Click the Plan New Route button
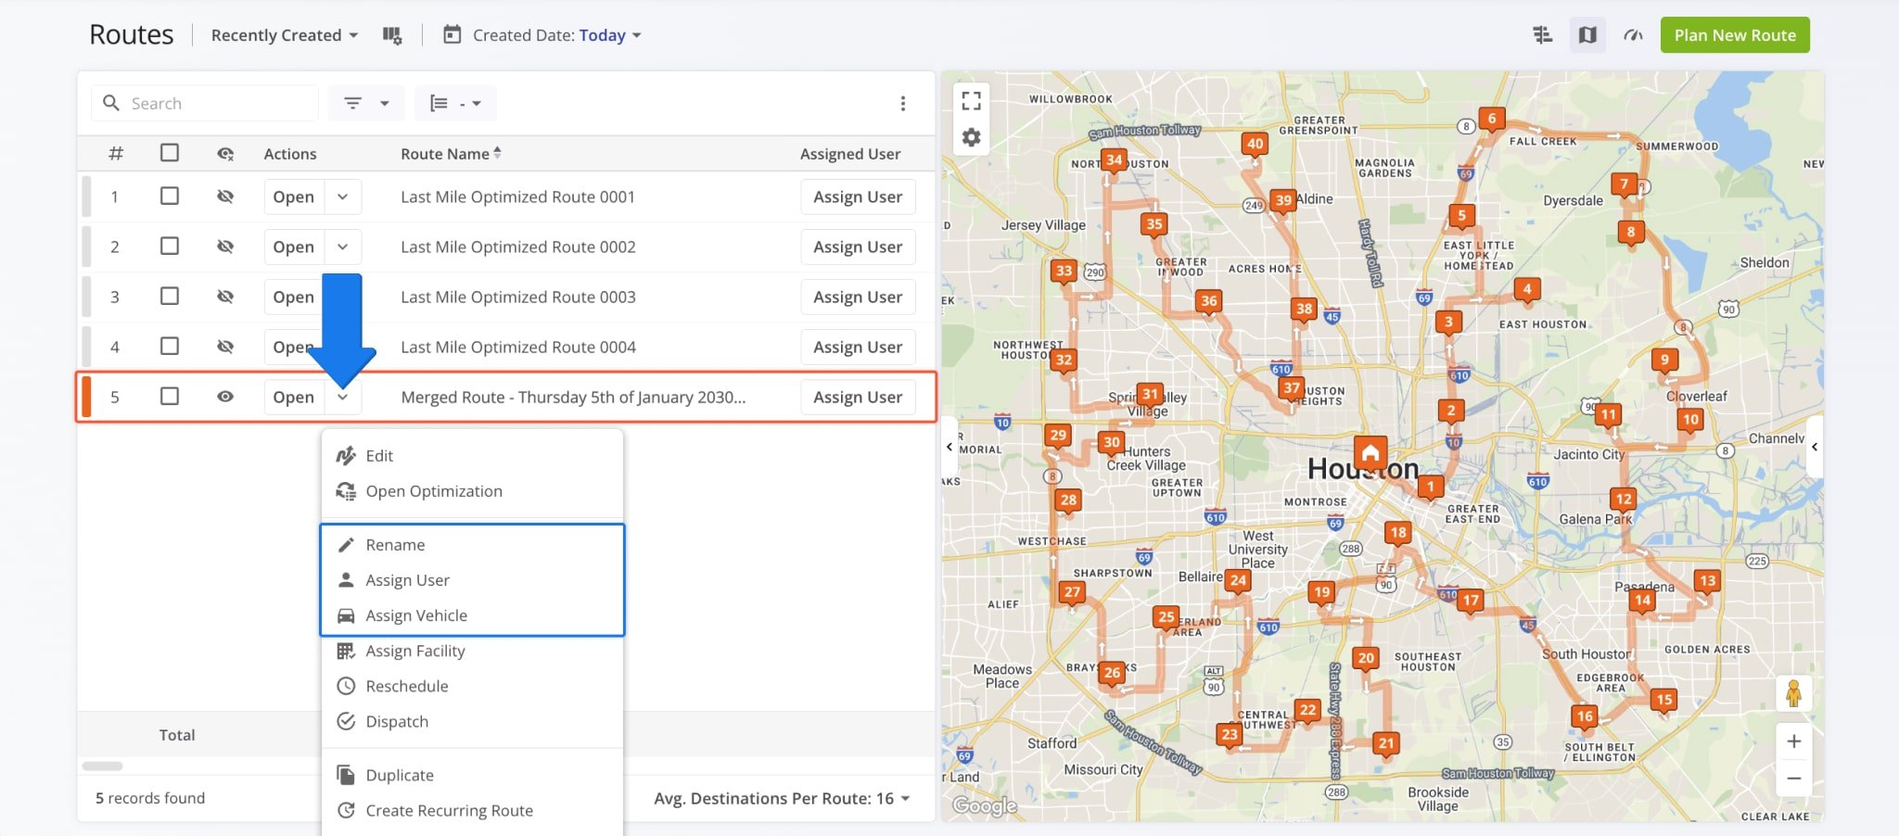The height and width of the screenshot is (836, 1899). click(1734, 34)
